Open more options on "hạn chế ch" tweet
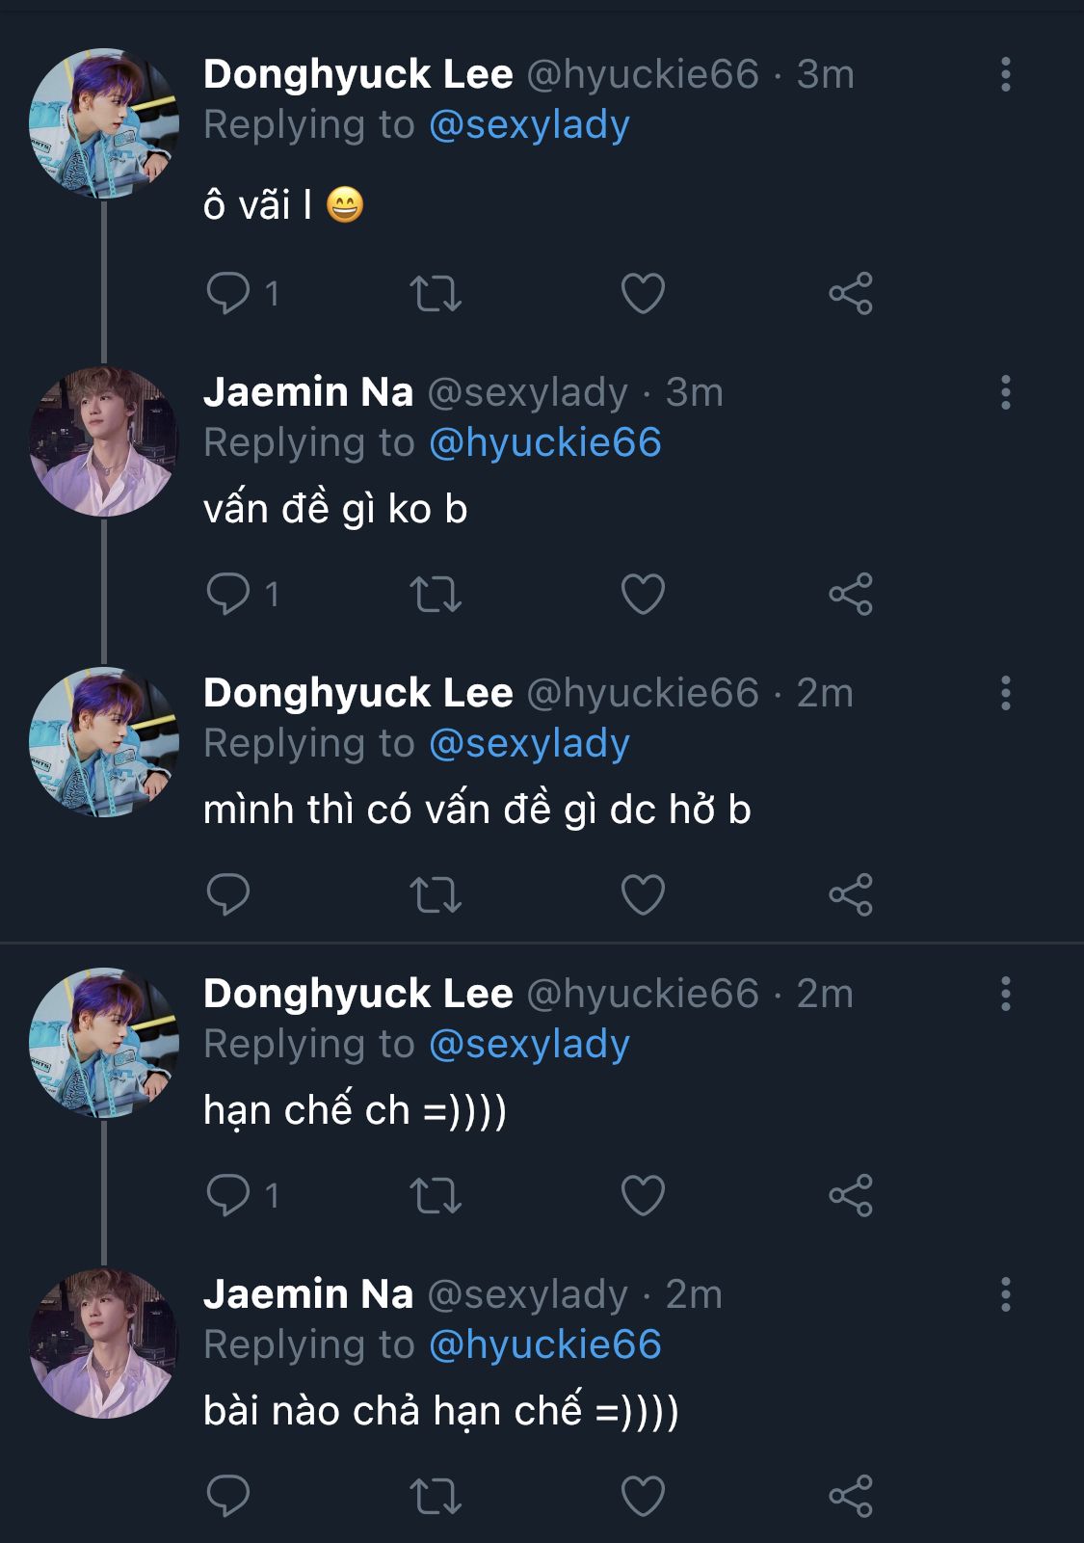This screenshot has height=1543, width=1084. [1005, 994]
